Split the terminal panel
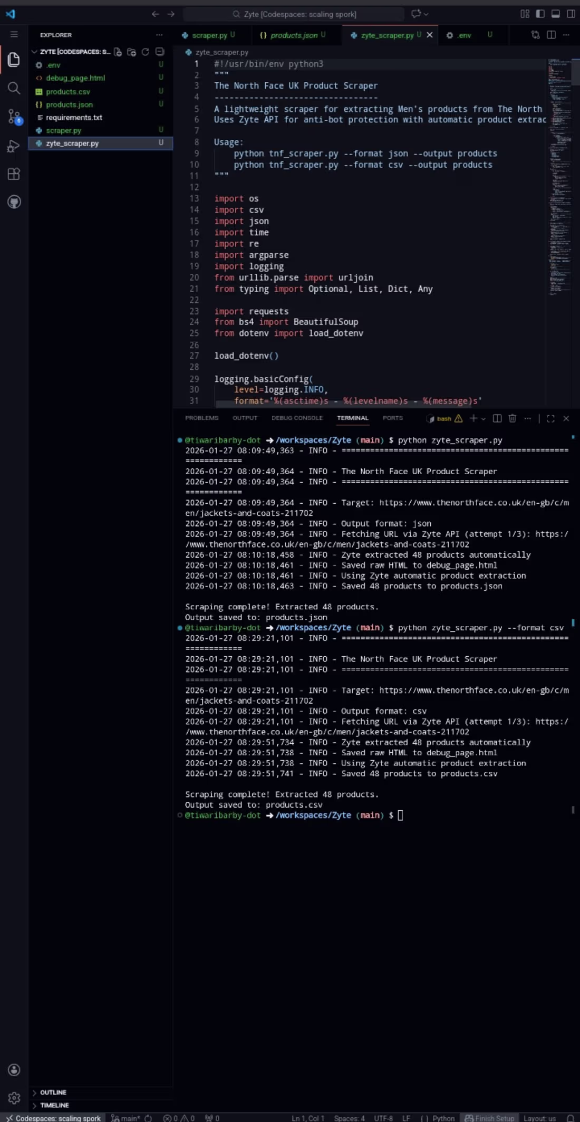This screenshot has height=1122, width=580. (x=497, y=418)
